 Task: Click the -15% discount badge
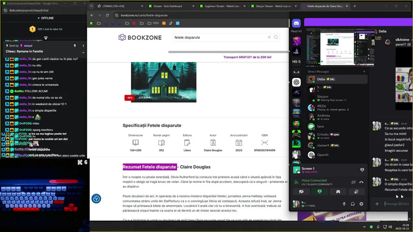click(x=129, y=98)
